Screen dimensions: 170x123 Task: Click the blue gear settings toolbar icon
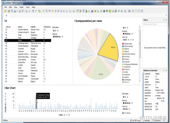click(x=130, y=11)
